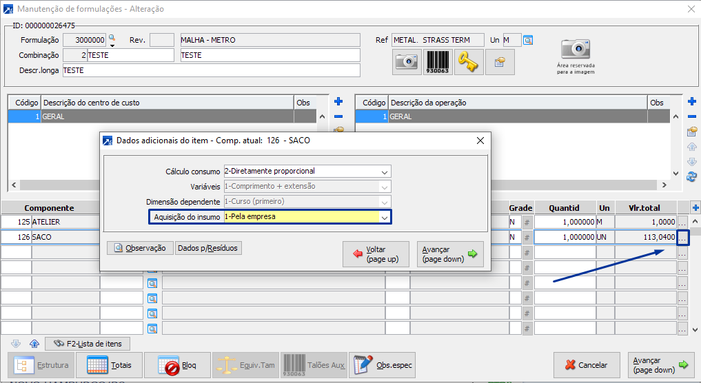
Task: Click the lookup icon on fifth component row
Action: coord(152,283)
